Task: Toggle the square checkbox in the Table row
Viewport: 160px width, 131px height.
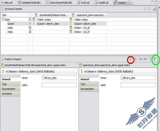Action: (30, 20)
